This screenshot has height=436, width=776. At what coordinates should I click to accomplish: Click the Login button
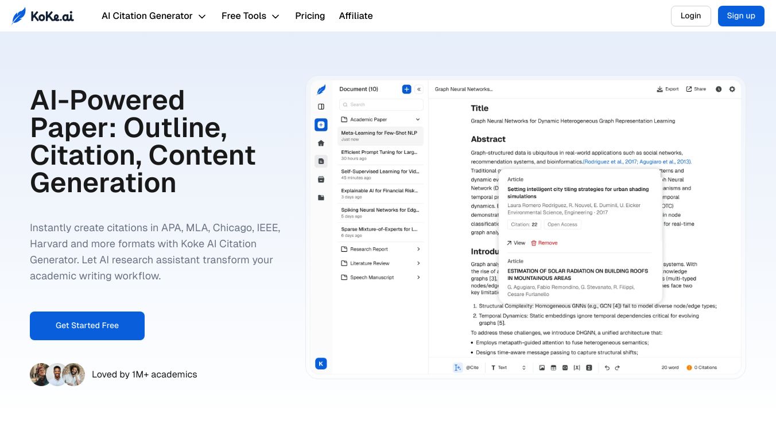[x=690, y=16]
